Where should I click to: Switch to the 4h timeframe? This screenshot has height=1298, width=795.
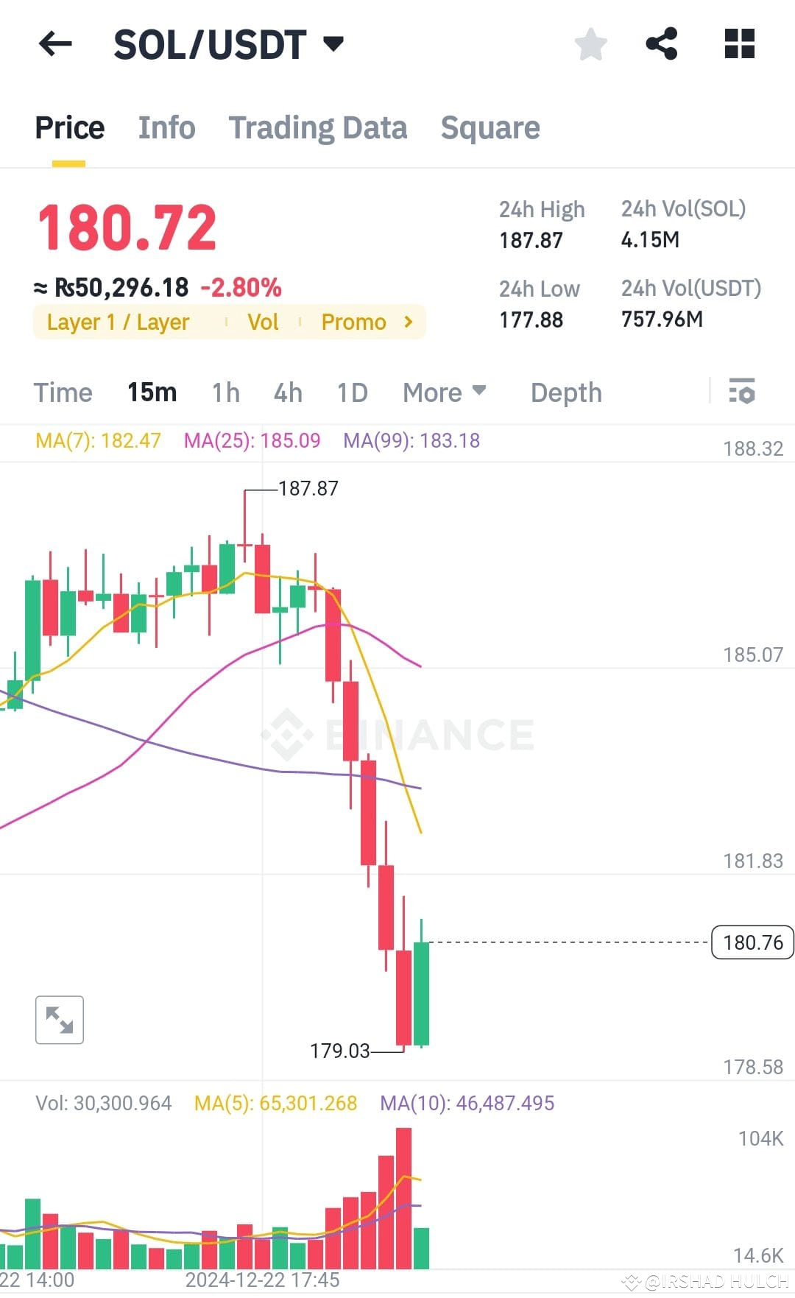[288, 392]
